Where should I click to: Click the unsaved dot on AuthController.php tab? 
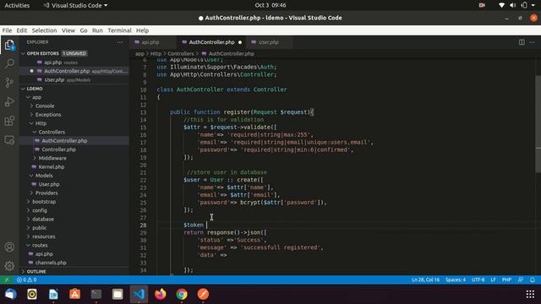[x=240, y=42]
